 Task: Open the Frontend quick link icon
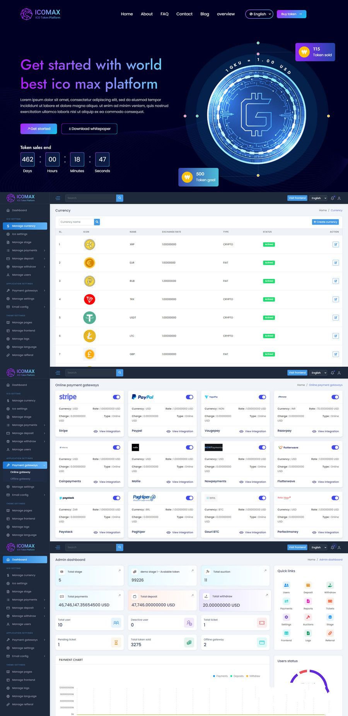pyautogui.click(x=286, y=634)
